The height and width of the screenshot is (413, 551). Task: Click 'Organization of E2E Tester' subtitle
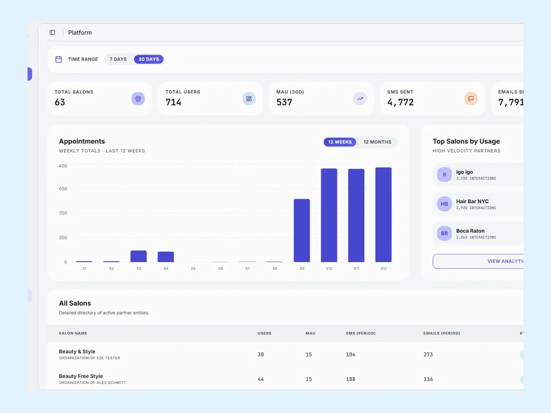90,358
